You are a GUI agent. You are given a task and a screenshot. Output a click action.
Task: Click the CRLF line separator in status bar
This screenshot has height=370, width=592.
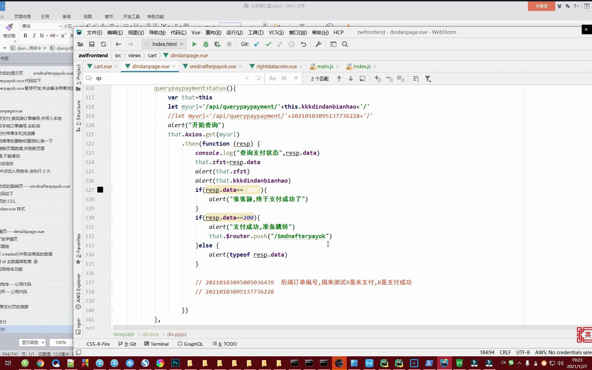505,352
